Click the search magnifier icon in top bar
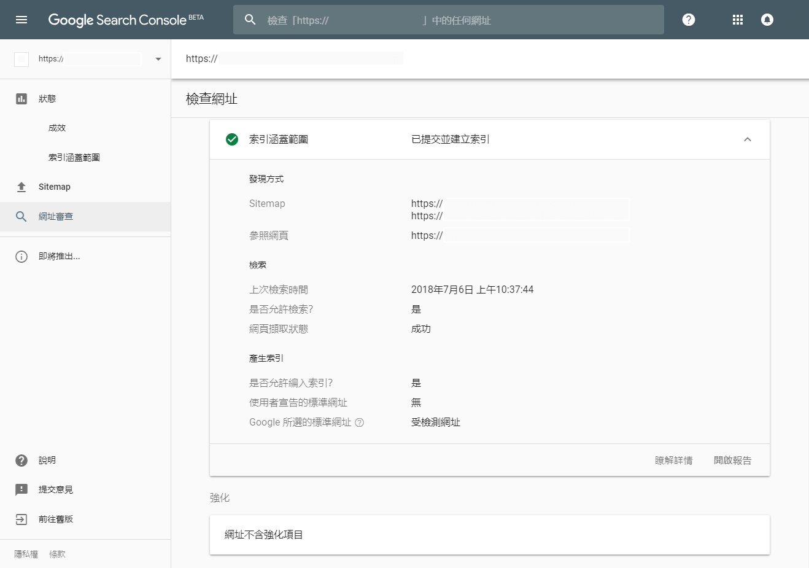This screenshot has height=568, width=809. (x=250, y=20)
